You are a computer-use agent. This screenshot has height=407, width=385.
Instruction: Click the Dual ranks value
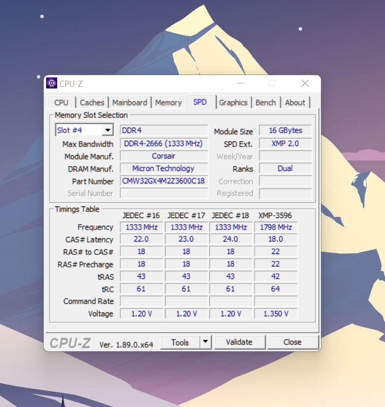coord(285,168)
